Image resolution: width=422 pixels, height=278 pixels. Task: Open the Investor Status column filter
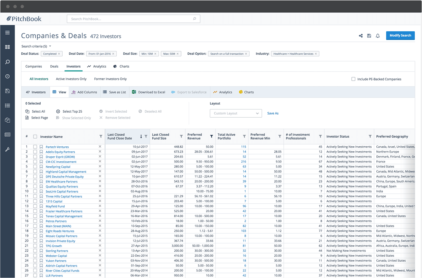(x=370, y=136)
